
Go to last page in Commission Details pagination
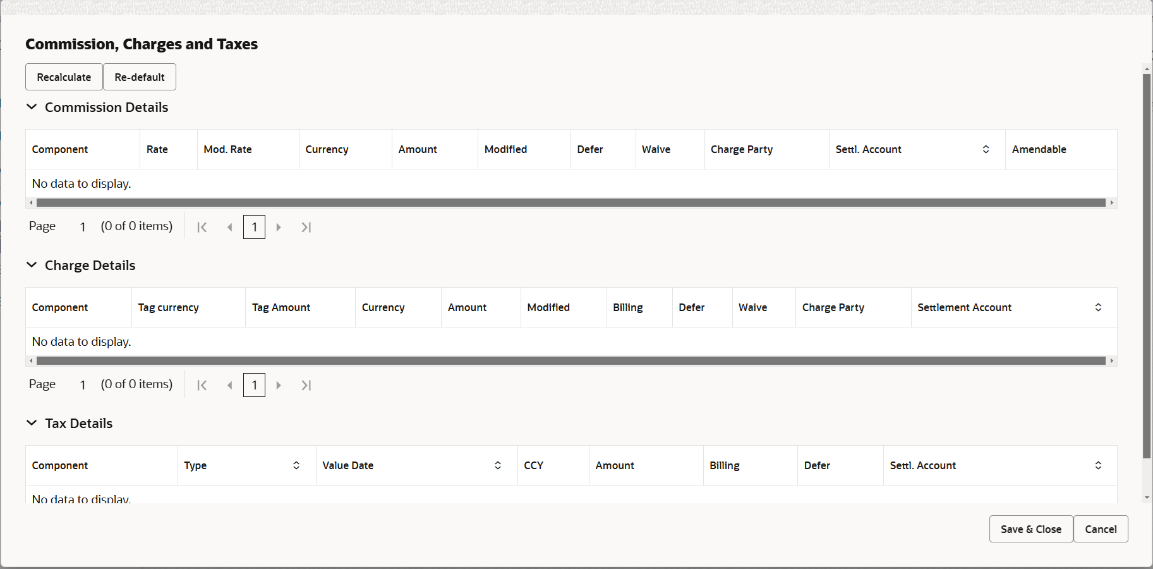(306, 227)
